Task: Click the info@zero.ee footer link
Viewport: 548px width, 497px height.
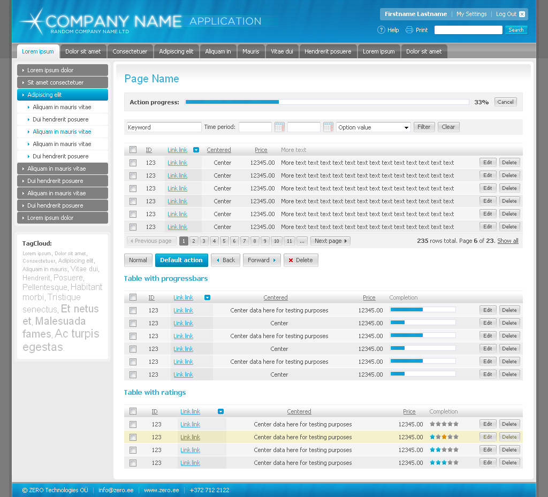Action: 116,490
